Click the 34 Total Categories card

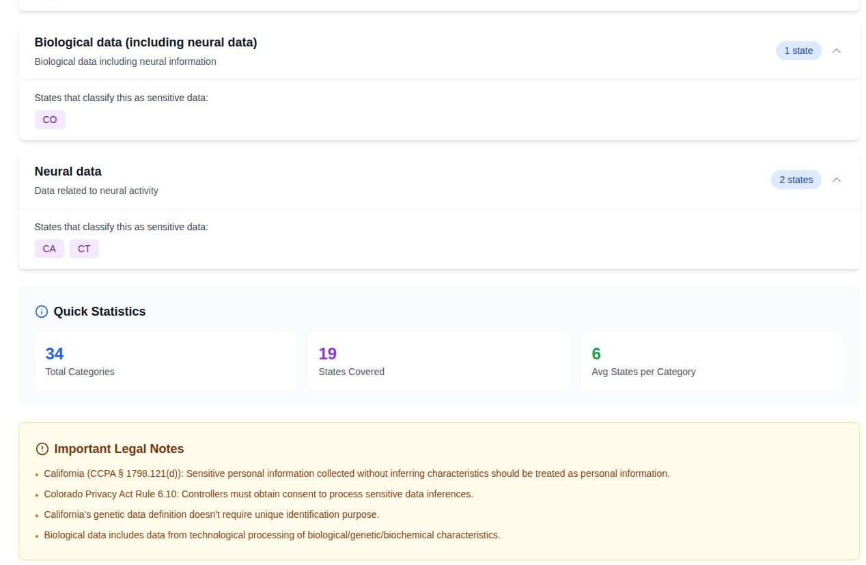pyautogui.click(x=165, y=361)
